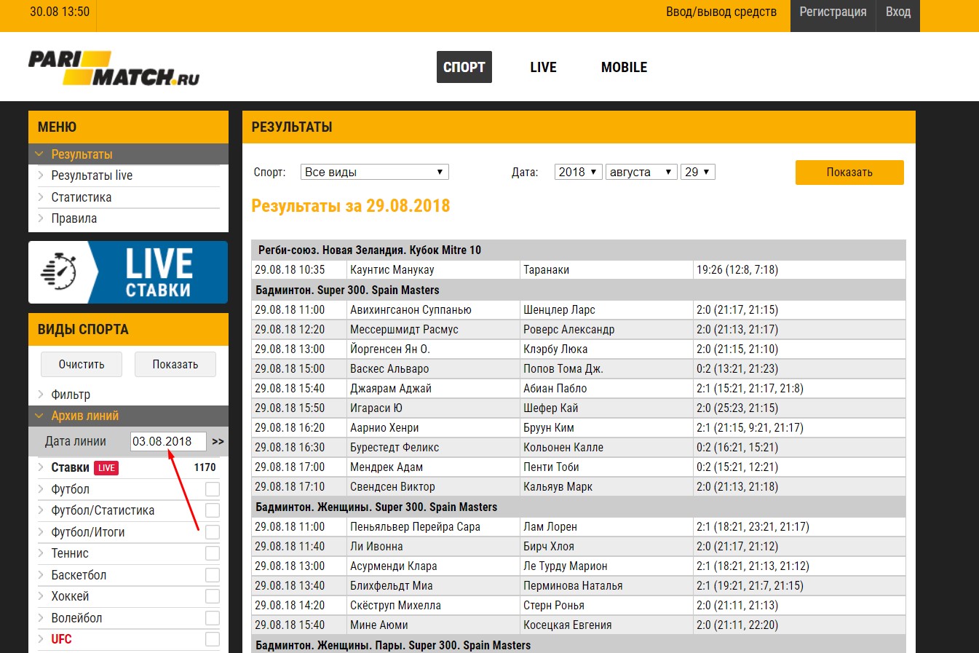Open the year dropdown showing 2018
The width and height of the screenshot is (979, 653).
click(579, 172)
